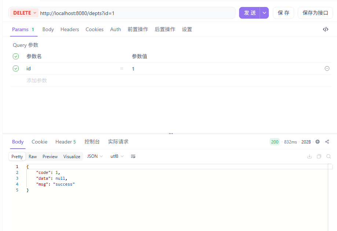
Task: Click the 202B response size
Action: 306,142
